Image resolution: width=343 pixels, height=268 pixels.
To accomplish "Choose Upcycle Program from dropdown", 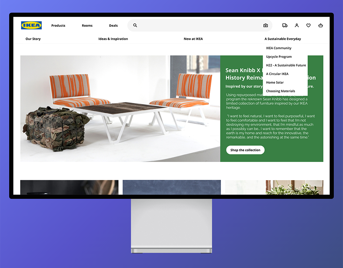I will point(279,57).
